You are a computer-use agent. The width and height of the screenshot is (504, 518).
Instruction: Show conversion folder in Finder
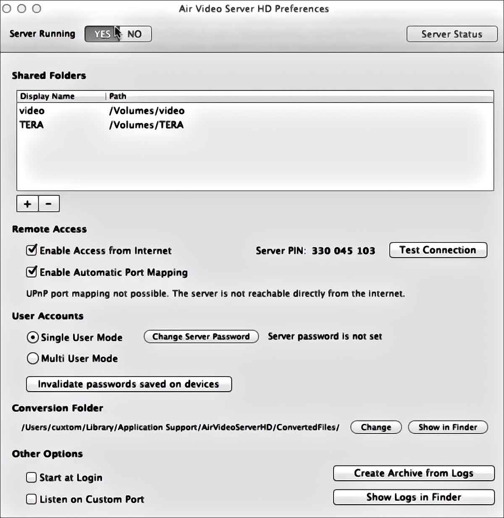(x=448, y=427)
